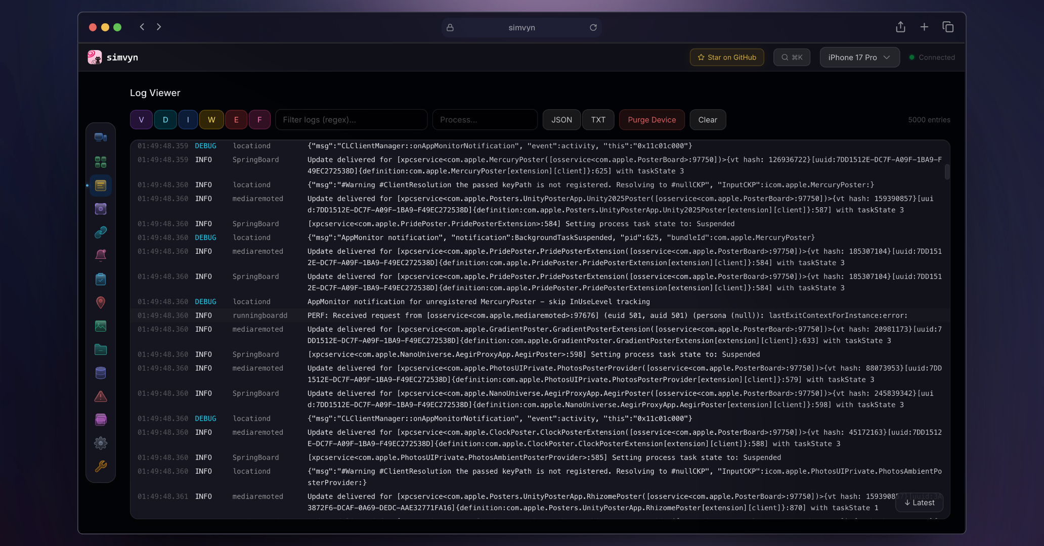Image resolution: width=1044 pixels, height=546 pixels.
Task: Switch export format to TXT
Action: pyautogui.click(x=598, y=119)
